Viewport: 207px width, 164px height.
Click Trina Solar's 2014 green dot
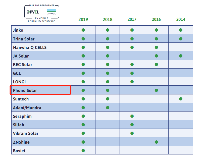(x=181, y=39)
